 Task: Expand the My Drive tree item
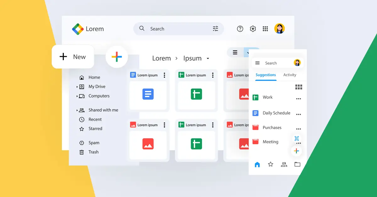[x=78, y=87]
